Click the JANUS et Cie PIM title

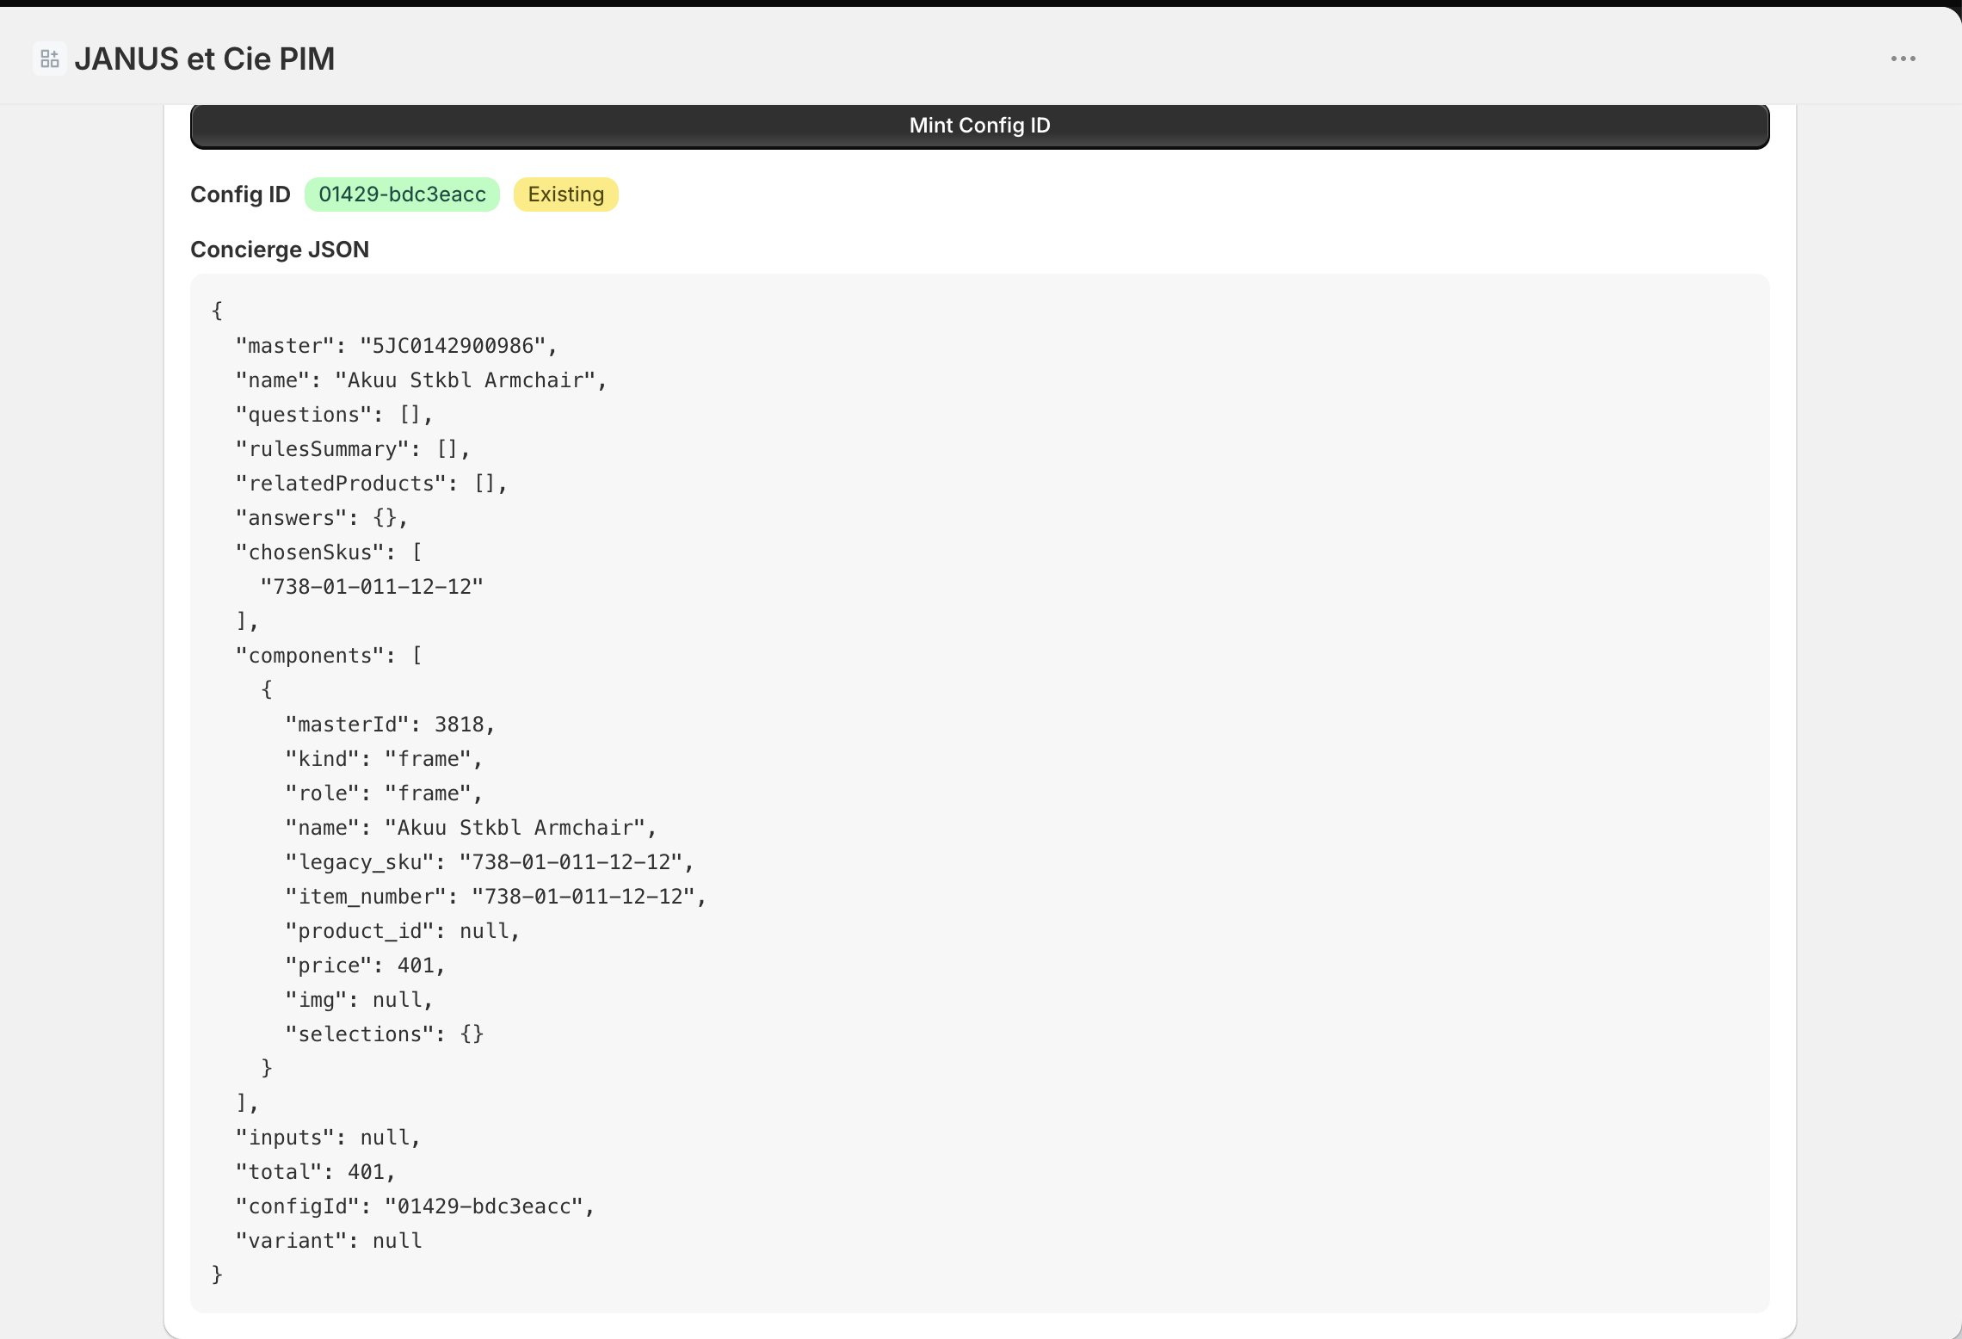point(205,59)
